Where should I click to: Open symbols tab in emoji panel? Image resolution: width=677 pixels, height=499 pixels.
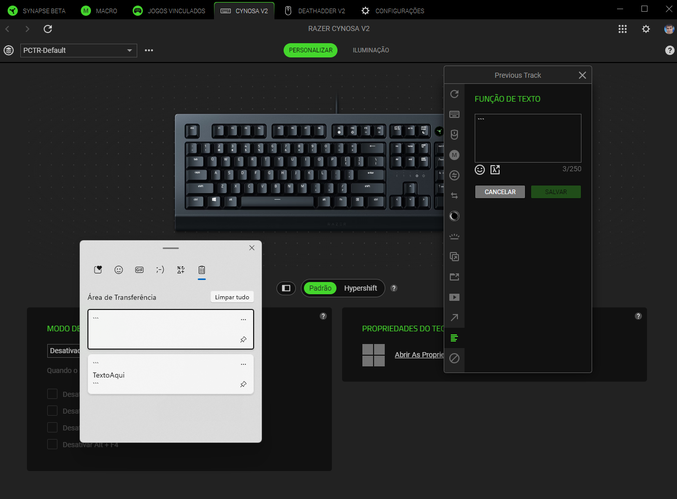tap(181, 270)
